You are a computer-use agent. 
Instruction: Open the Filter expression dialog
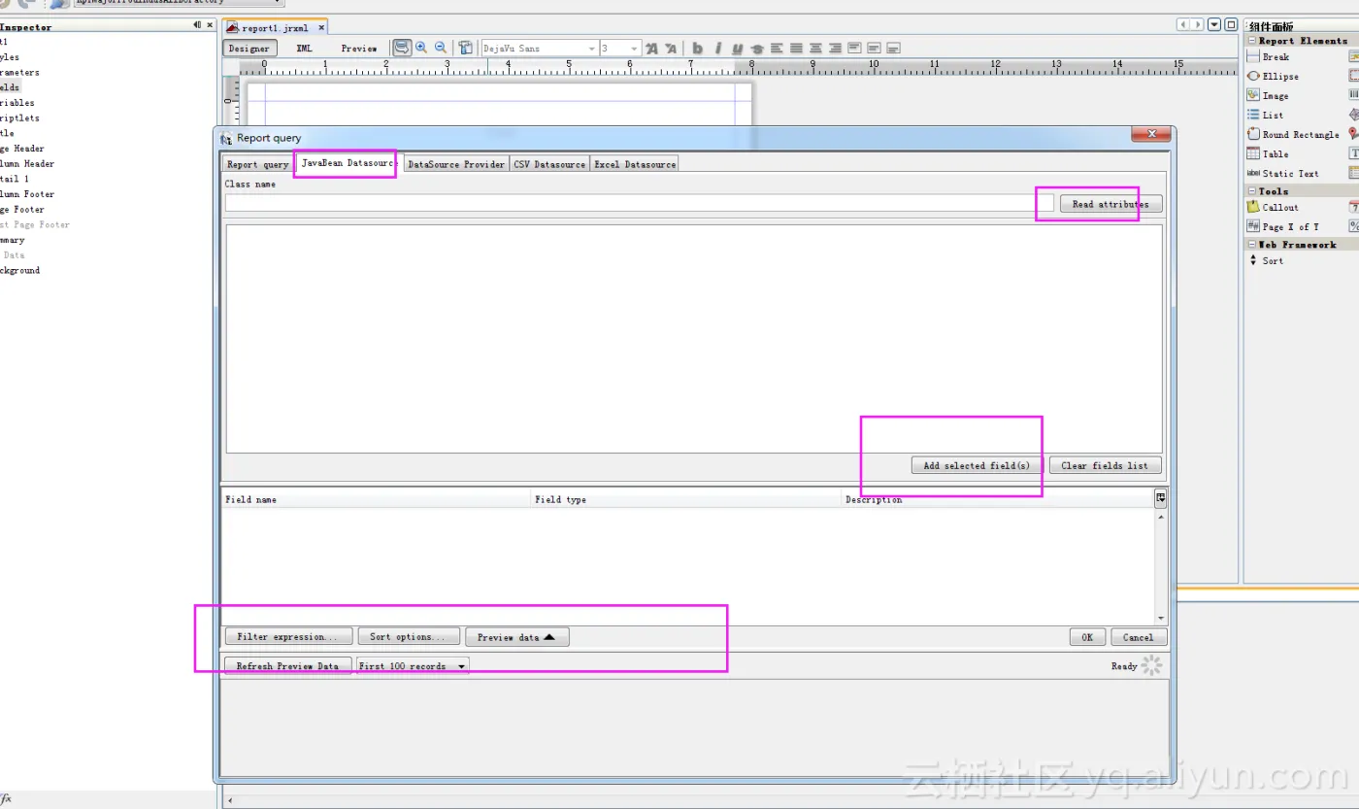pos(289,637)
